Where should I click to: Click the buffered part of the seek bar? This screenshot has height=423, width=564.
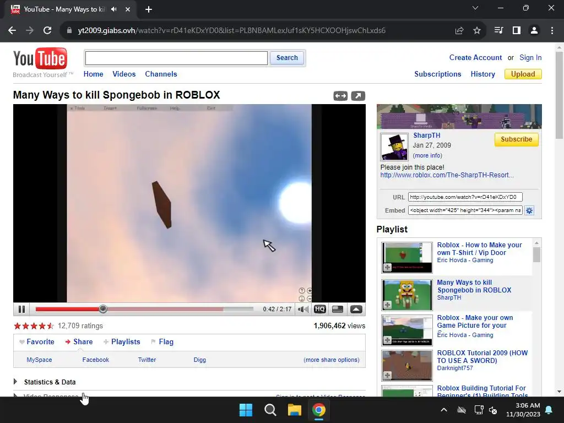coord(165,309)
